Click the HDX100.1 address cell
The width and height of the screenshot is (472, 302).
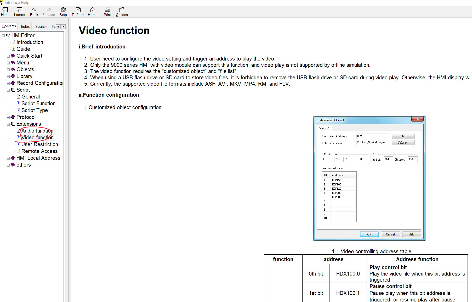[x=348, y=293]
